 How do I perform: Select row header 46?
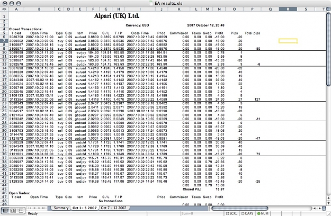click(x=4, y=193)
